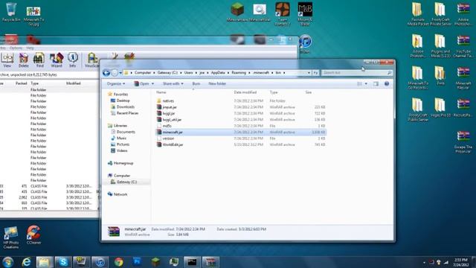Select the minecraft.jar file row

pyautogui.click(x=241, y=133)
